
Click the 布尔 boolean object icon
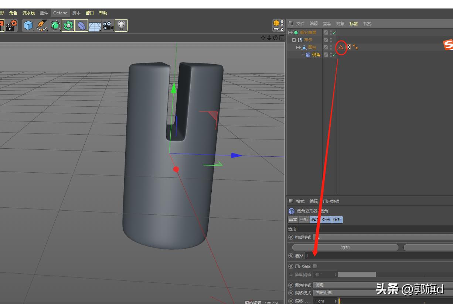(300, 40)
